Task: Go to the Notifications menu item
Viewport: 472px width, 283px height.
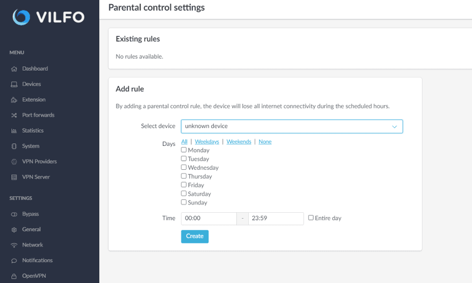Action: [x=37, y=260]
